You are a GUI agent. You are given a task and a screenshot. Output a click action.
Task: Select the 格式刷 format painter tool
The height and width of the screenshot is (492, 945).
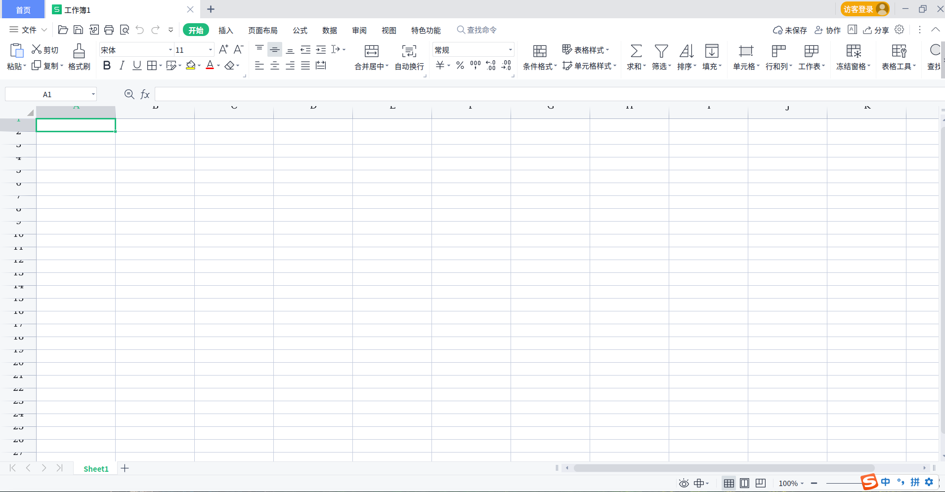point(79,56)
